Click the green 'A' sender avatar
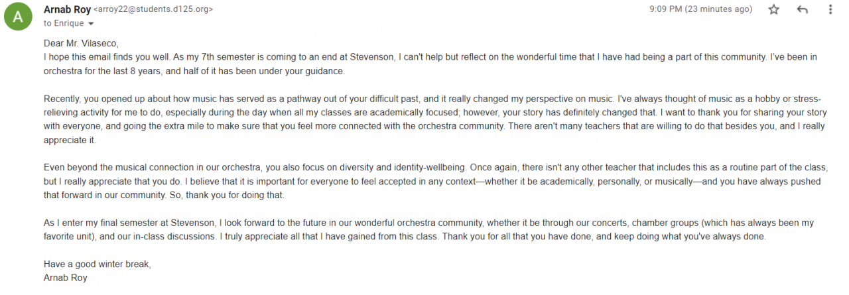This screenshot has width=849, height=295. (17, 17)
